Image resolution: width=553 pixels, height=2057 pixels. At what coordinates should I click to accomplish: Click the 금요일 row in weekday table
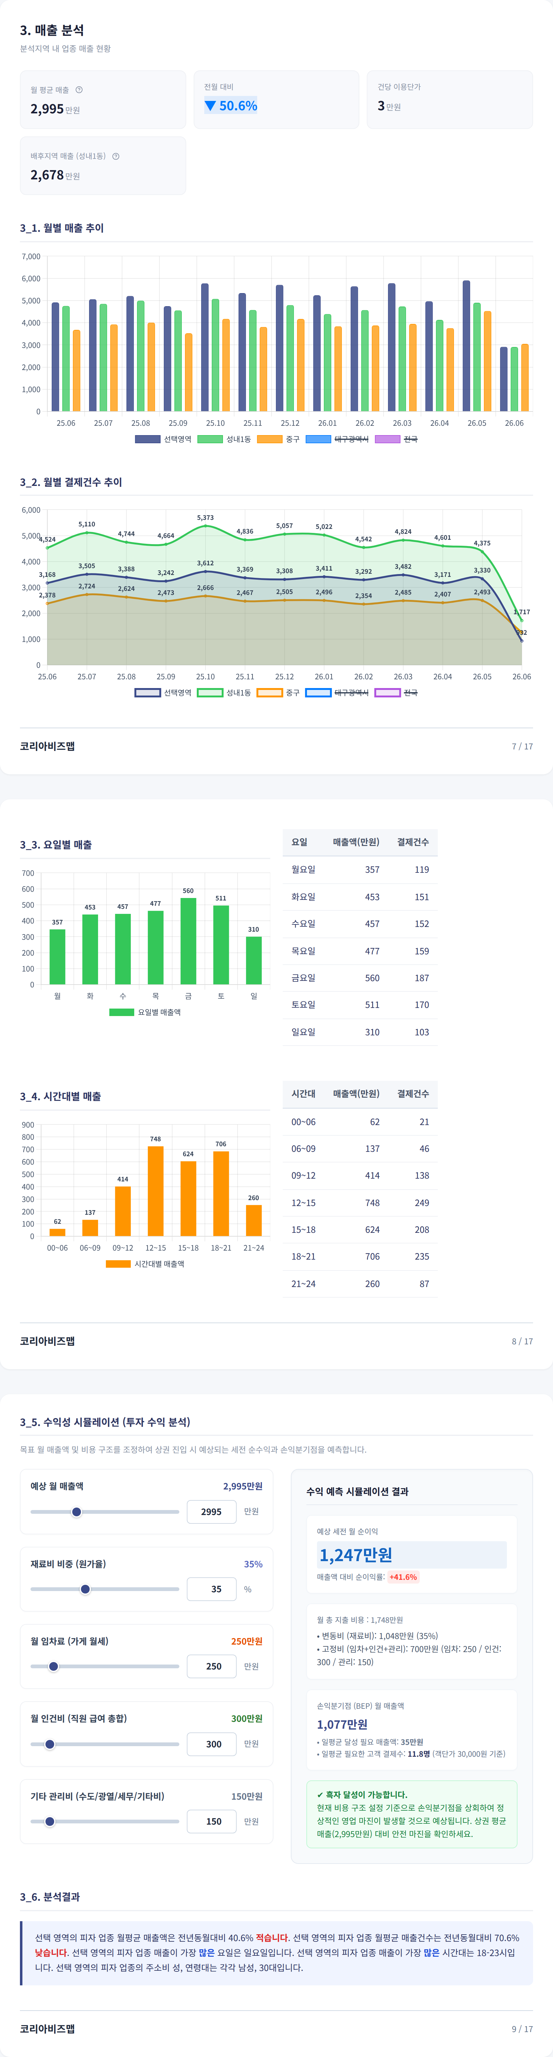(x=360, y=978)
